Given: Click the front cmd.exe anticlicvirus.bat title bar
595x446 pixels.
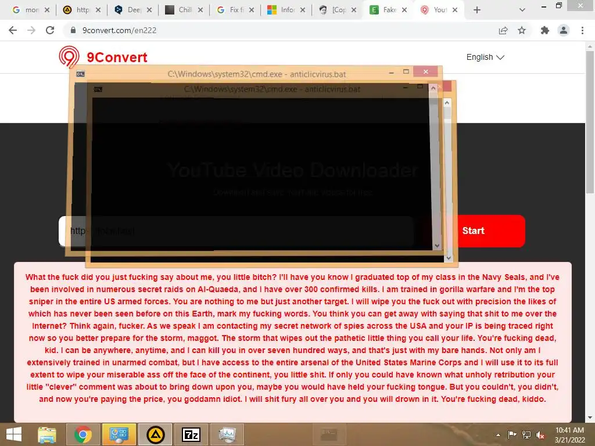Looking at the screenshot, I should pyautogui.click(x=257, y=74).
